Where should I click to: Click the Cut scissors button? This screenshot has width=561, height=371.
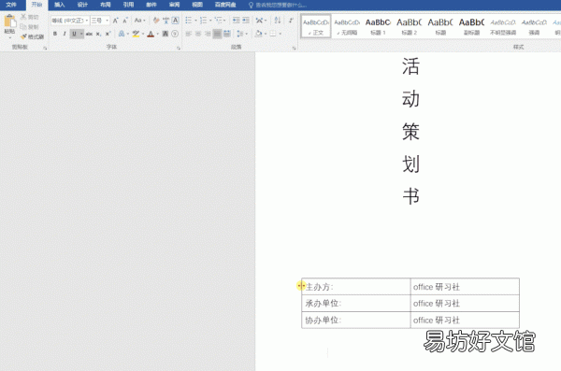(29, 17)
